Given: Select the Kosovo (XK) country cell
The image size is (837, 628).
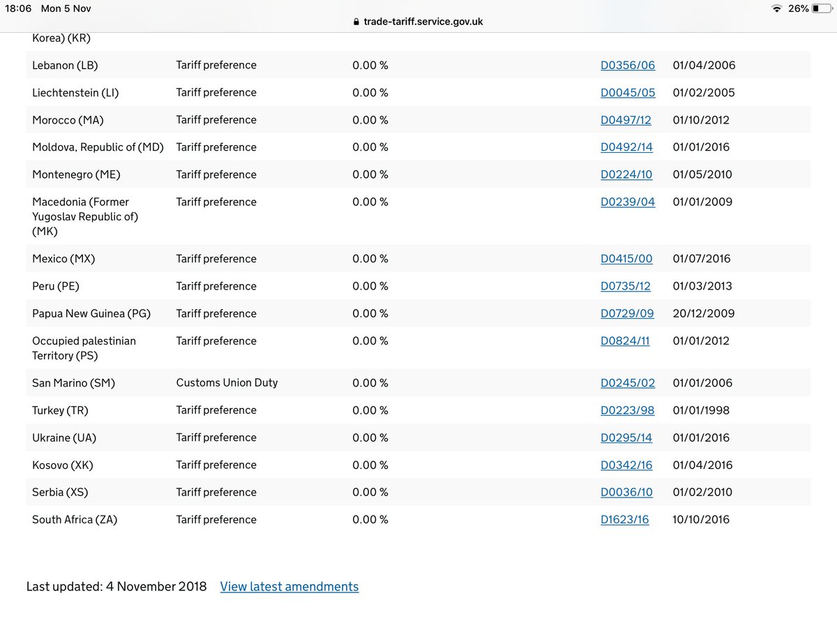Looking at the screenshot, I should point(62,465).
